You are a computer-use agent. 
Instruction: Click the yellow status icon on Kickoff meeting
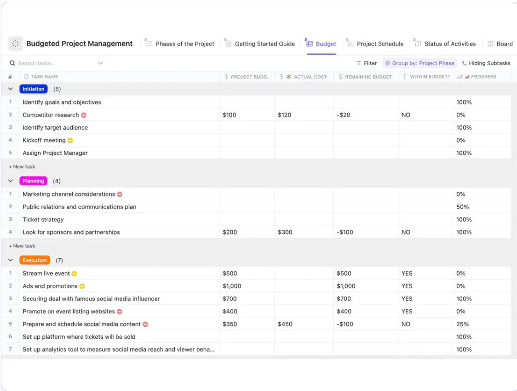(x=70, y=140)
